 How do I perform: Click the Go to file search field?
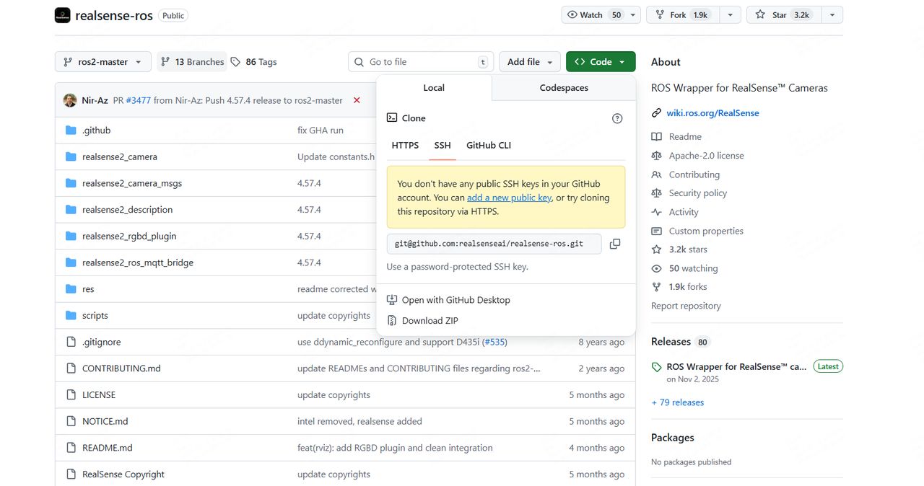pyautogui.click(x=420, y=62)
